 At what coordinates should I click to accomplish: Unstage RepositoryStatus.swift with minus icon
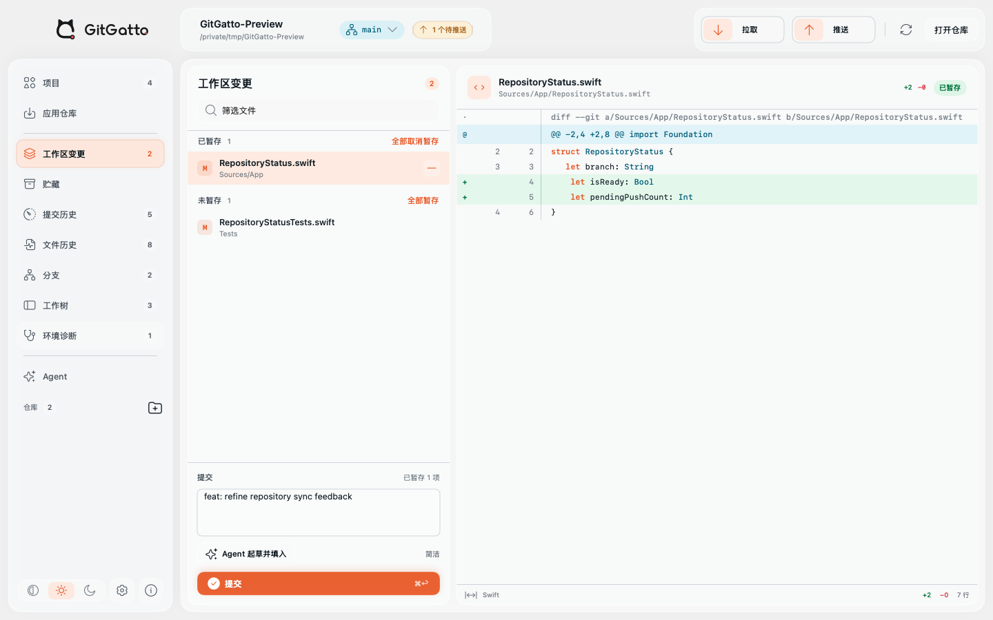432,168
